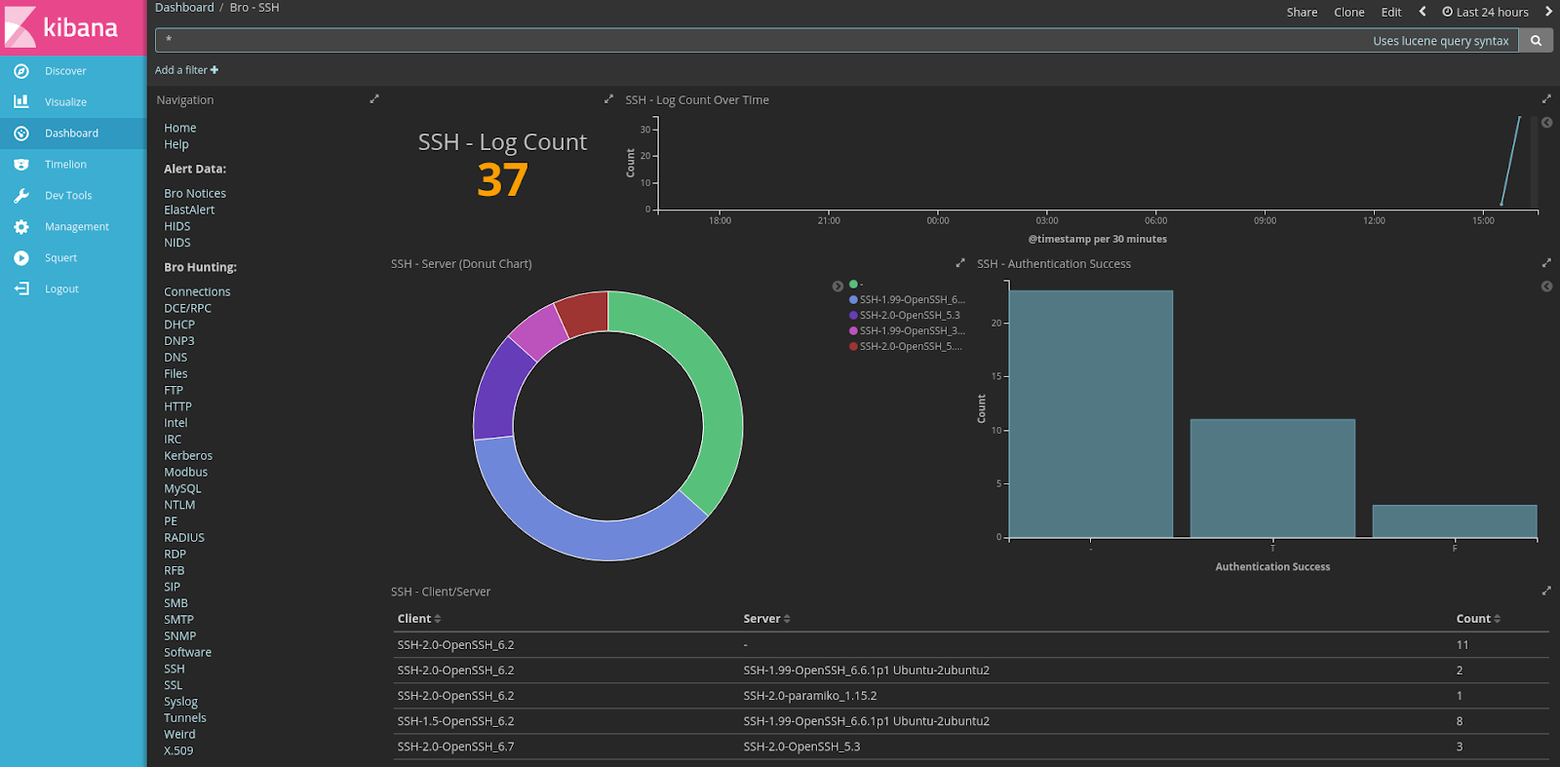The image size is (1560, 767).
Task: Open Dashboard breadcrumb link
Action: point(184,8)
